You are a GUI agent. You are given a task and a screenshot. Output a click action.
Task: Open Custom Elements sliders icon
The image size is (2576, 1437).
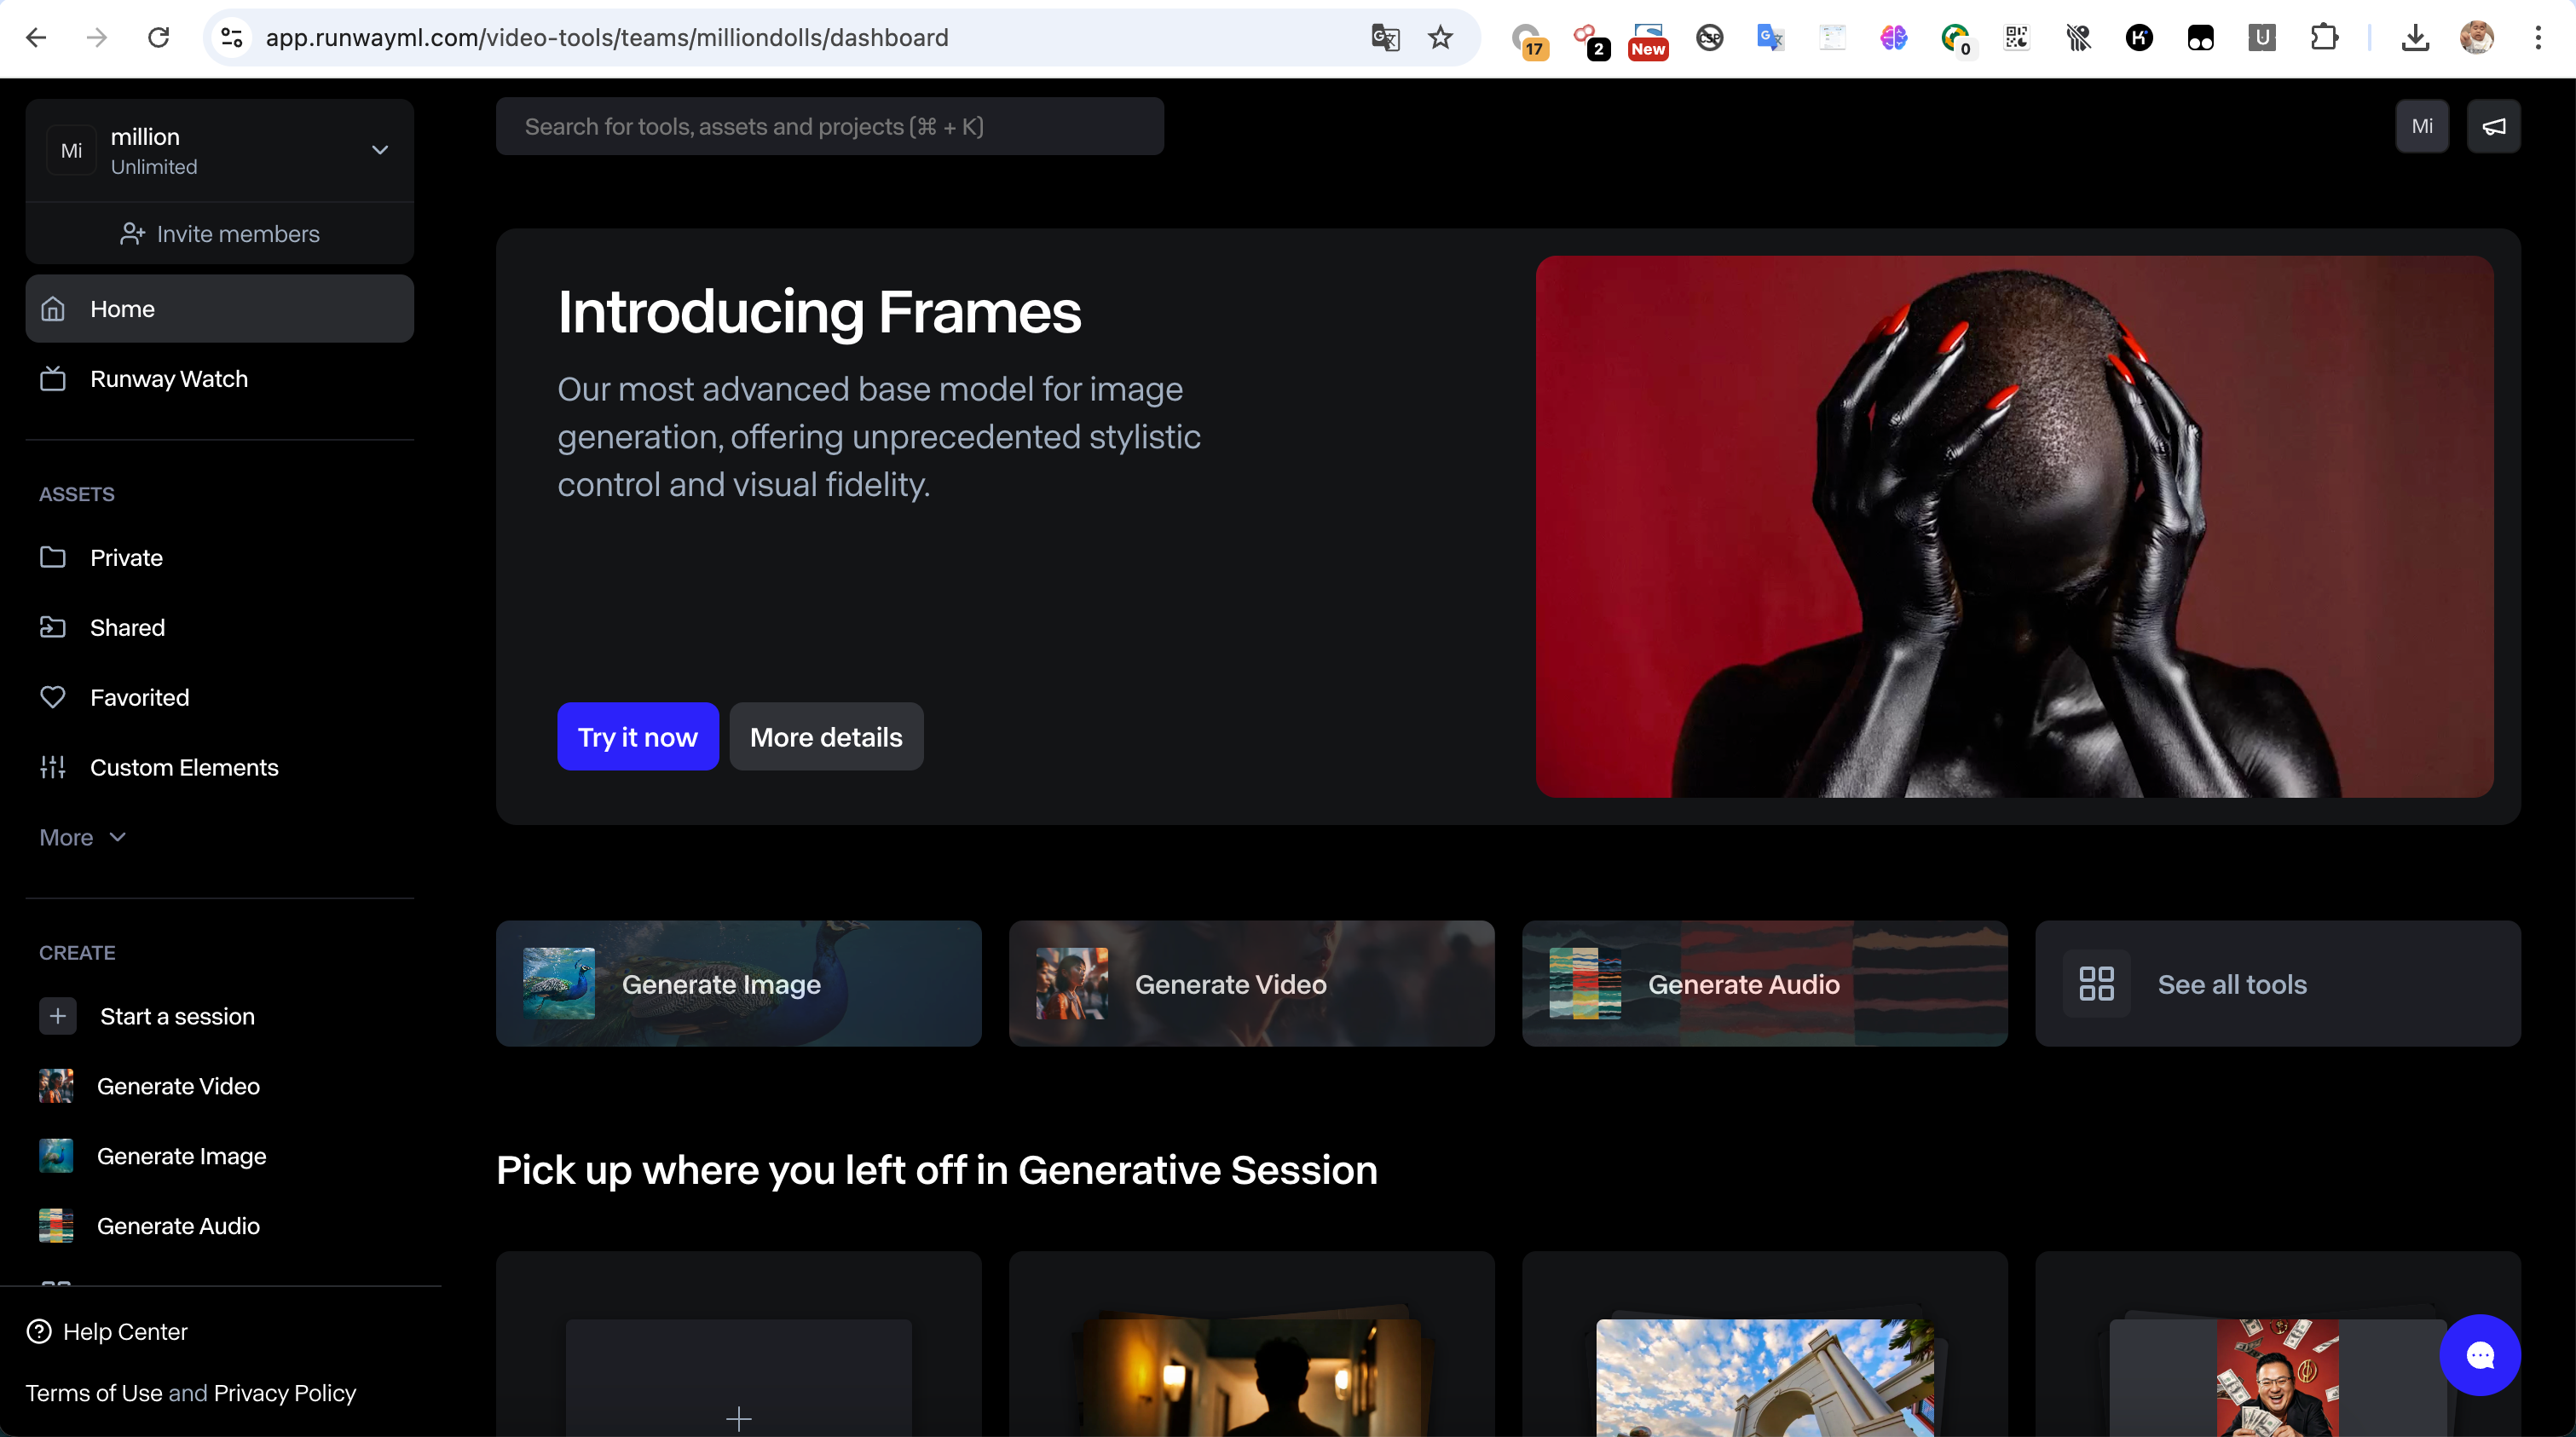tap(53, 767)
